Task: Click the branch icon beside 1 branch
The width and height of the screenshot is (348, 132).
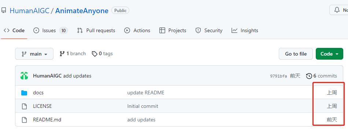Action: 62,54
